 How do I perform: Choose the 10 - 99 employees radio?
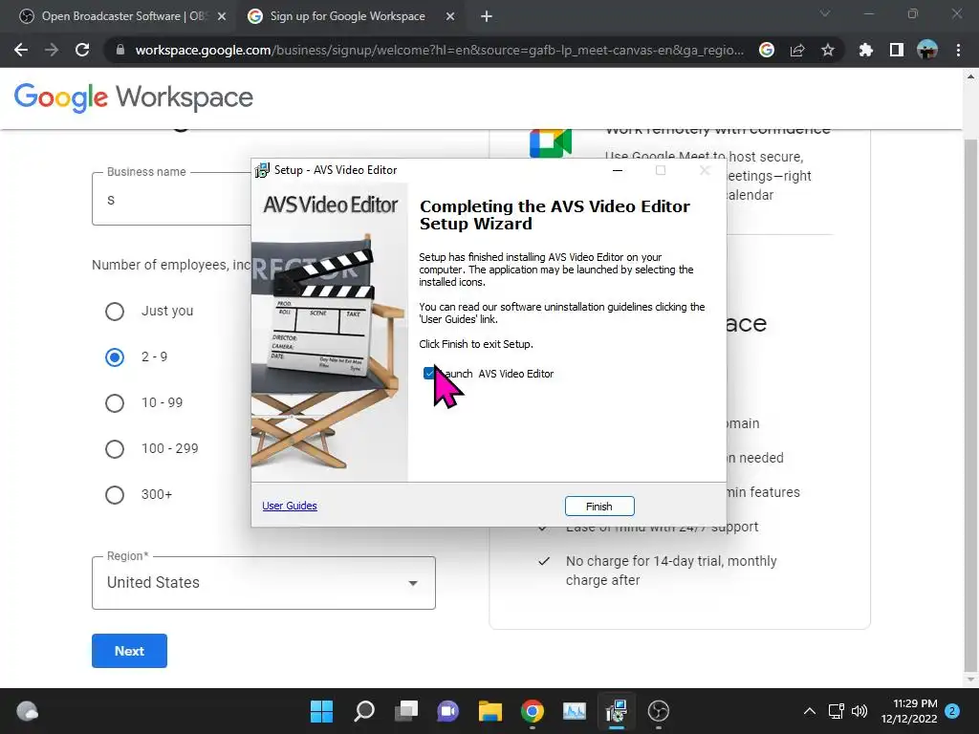click(115, 403)
